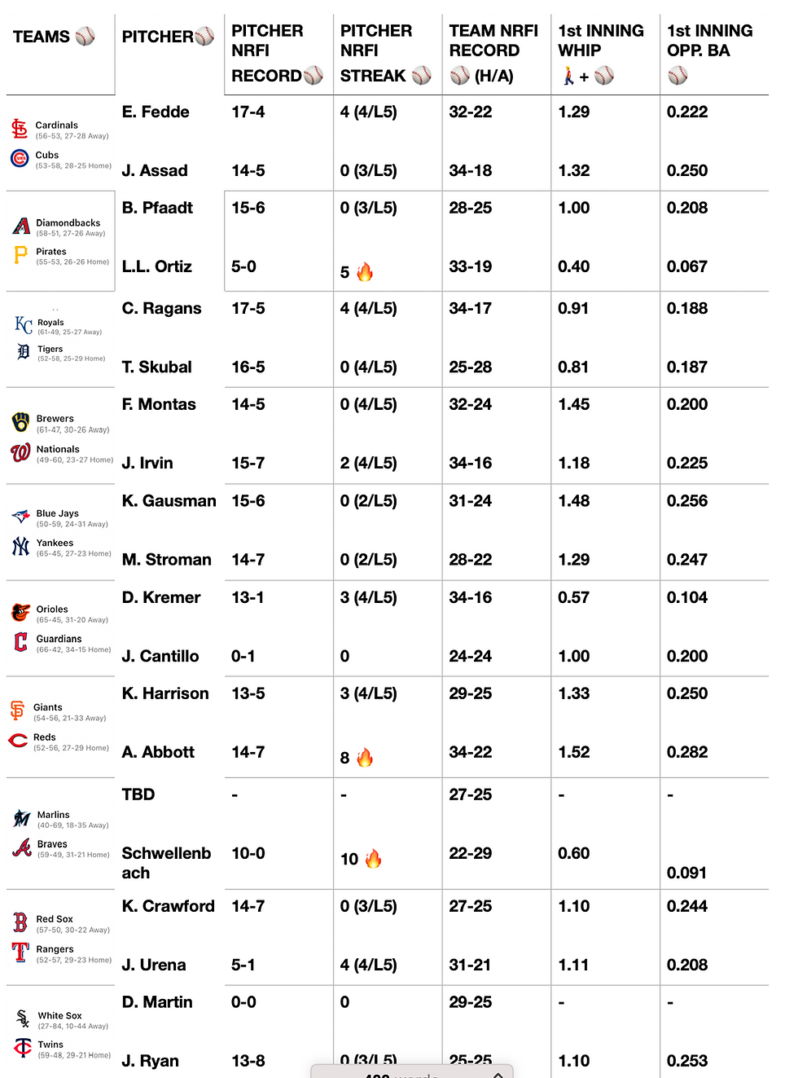Click the baseball icon next to TEAMS
Screen dimensions: 798x1078
(85, 37)
